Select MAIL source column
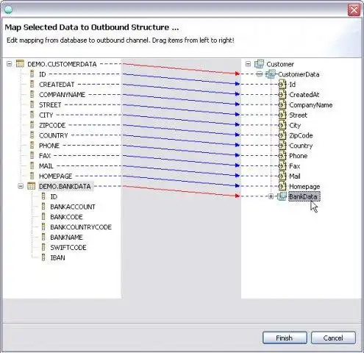 (x=46, y=166)
